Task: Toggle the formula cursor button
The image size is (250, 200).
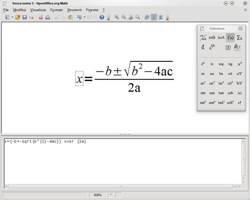Action: click(x=154, y=17)
